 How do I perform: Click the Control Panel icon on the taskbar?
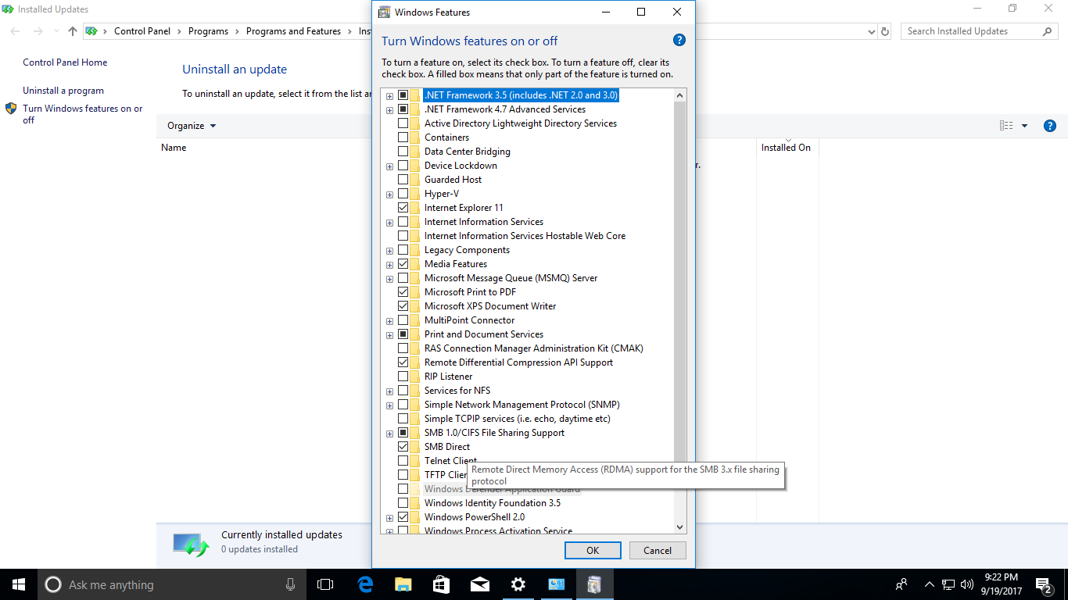click(557, 584)
